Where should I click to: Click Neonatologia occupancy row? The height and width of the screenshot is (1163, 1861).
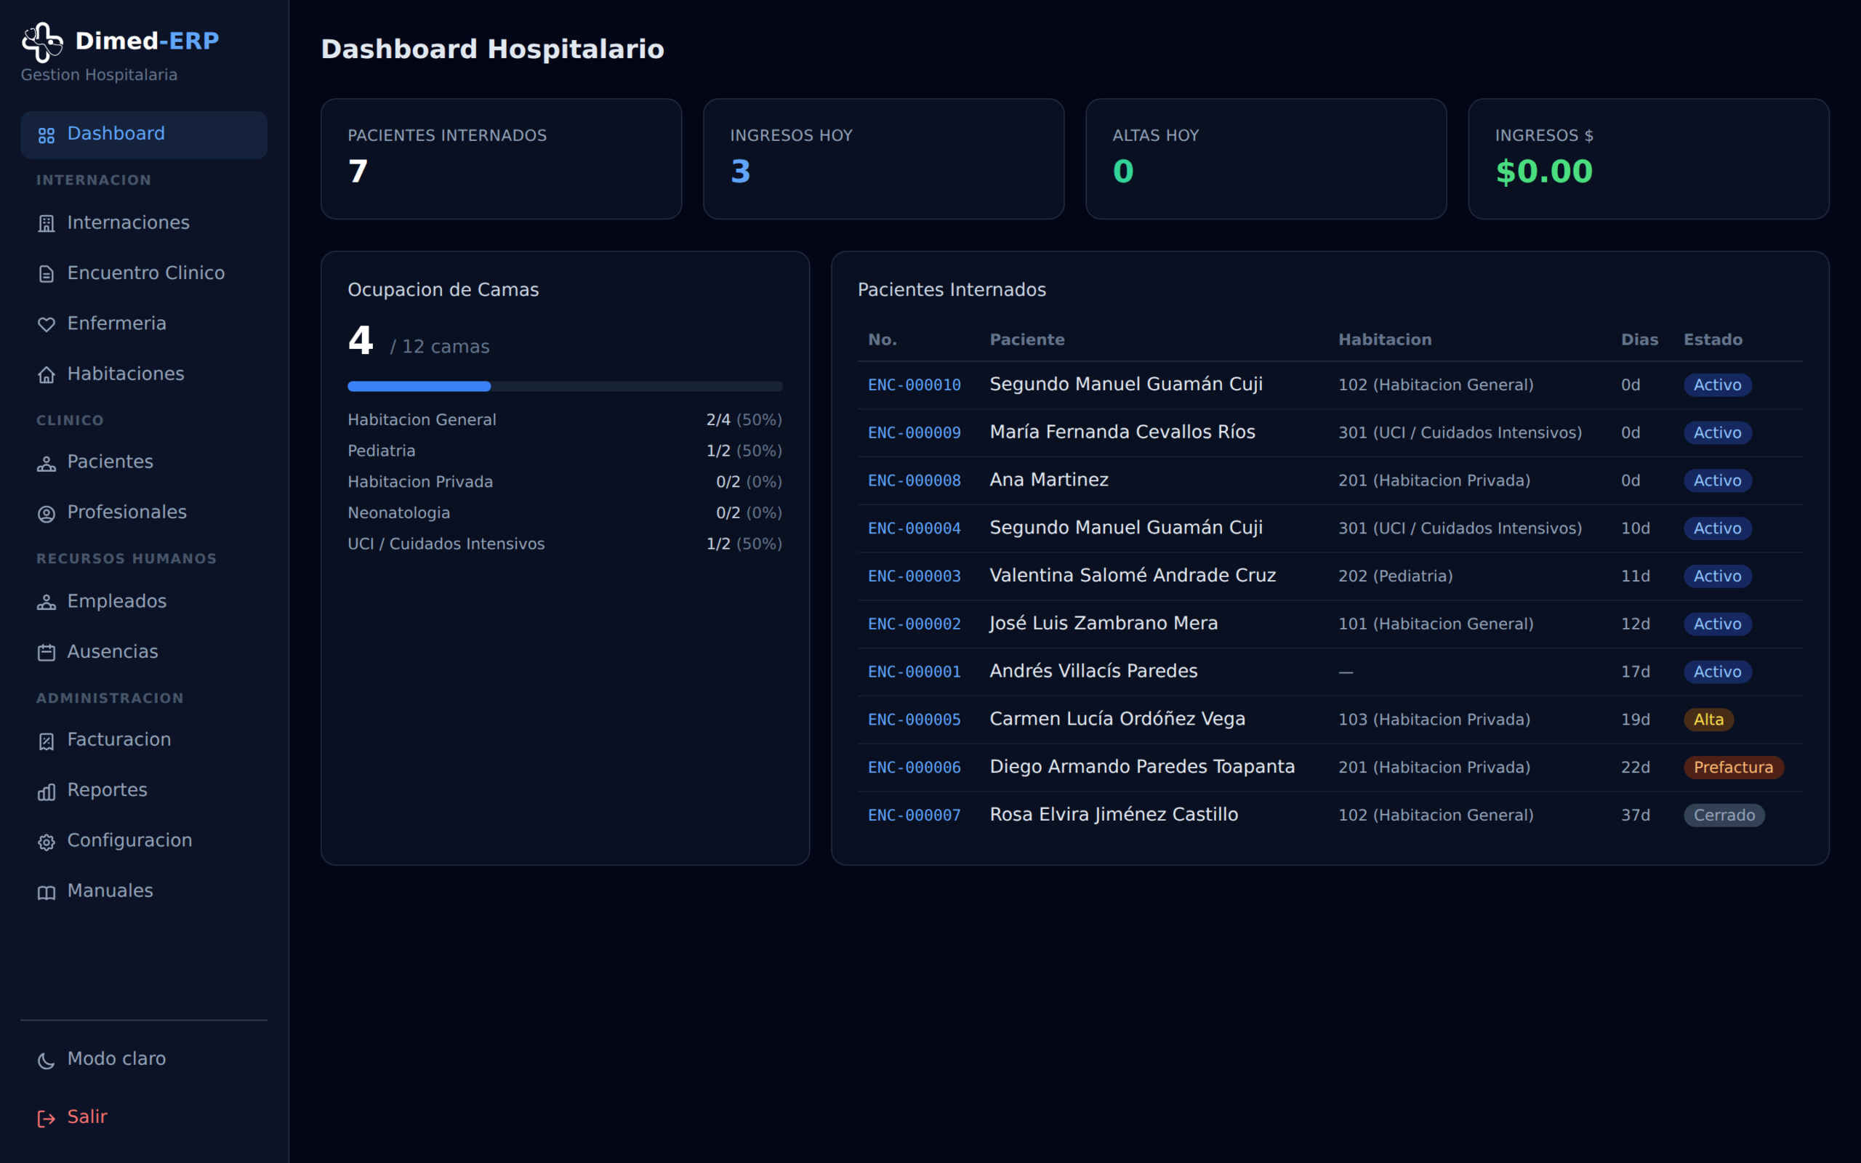tap(566, 513)
